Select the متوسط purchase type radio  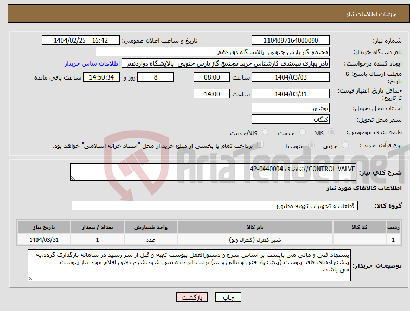click(312, 145)
